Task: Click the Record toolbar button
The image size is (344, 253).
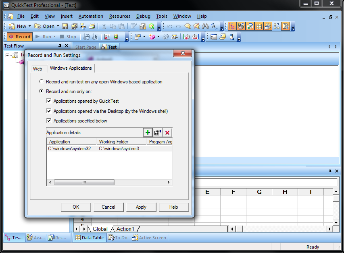Action: pos(20,37)
